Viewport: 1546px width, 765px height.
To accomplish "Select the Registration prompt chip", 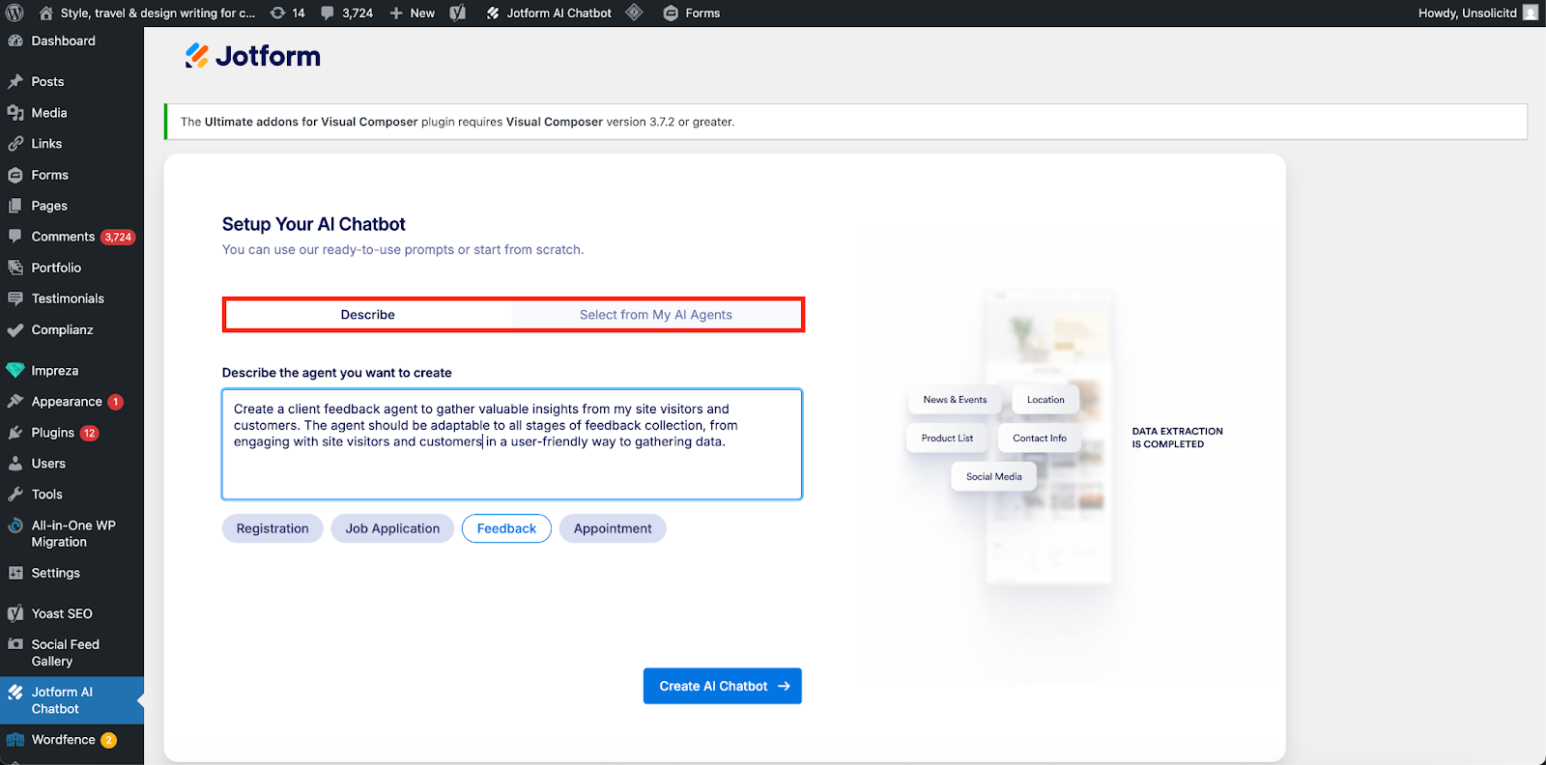I will (272, 528).
